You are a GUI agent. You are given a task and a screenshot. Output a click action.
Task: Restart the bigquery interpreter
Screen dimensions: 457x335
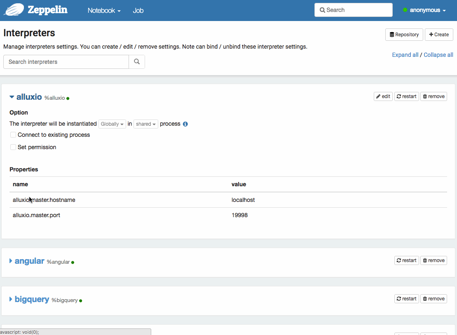(407, 299)
